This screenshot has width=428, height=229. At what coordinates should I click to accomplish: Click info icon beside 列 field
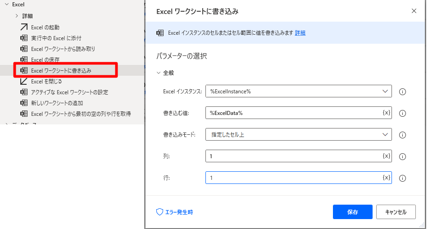pyautogui.click(x=402, y=156)
